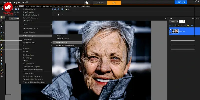Open the Window menu
This screenshot has width=200, height=100.
53,6
